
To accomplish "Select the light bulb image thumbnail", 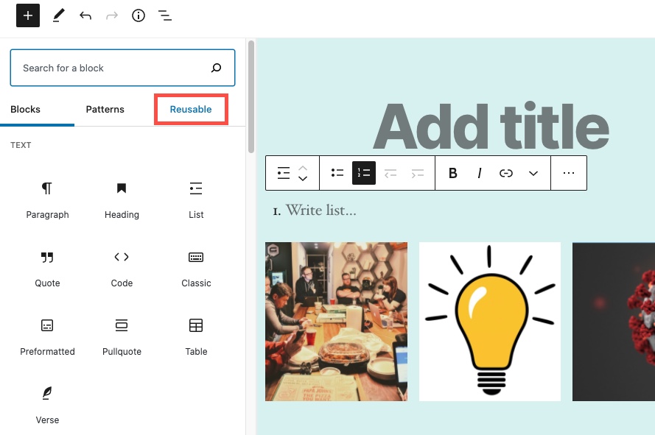I will click(x=489, y=322).
